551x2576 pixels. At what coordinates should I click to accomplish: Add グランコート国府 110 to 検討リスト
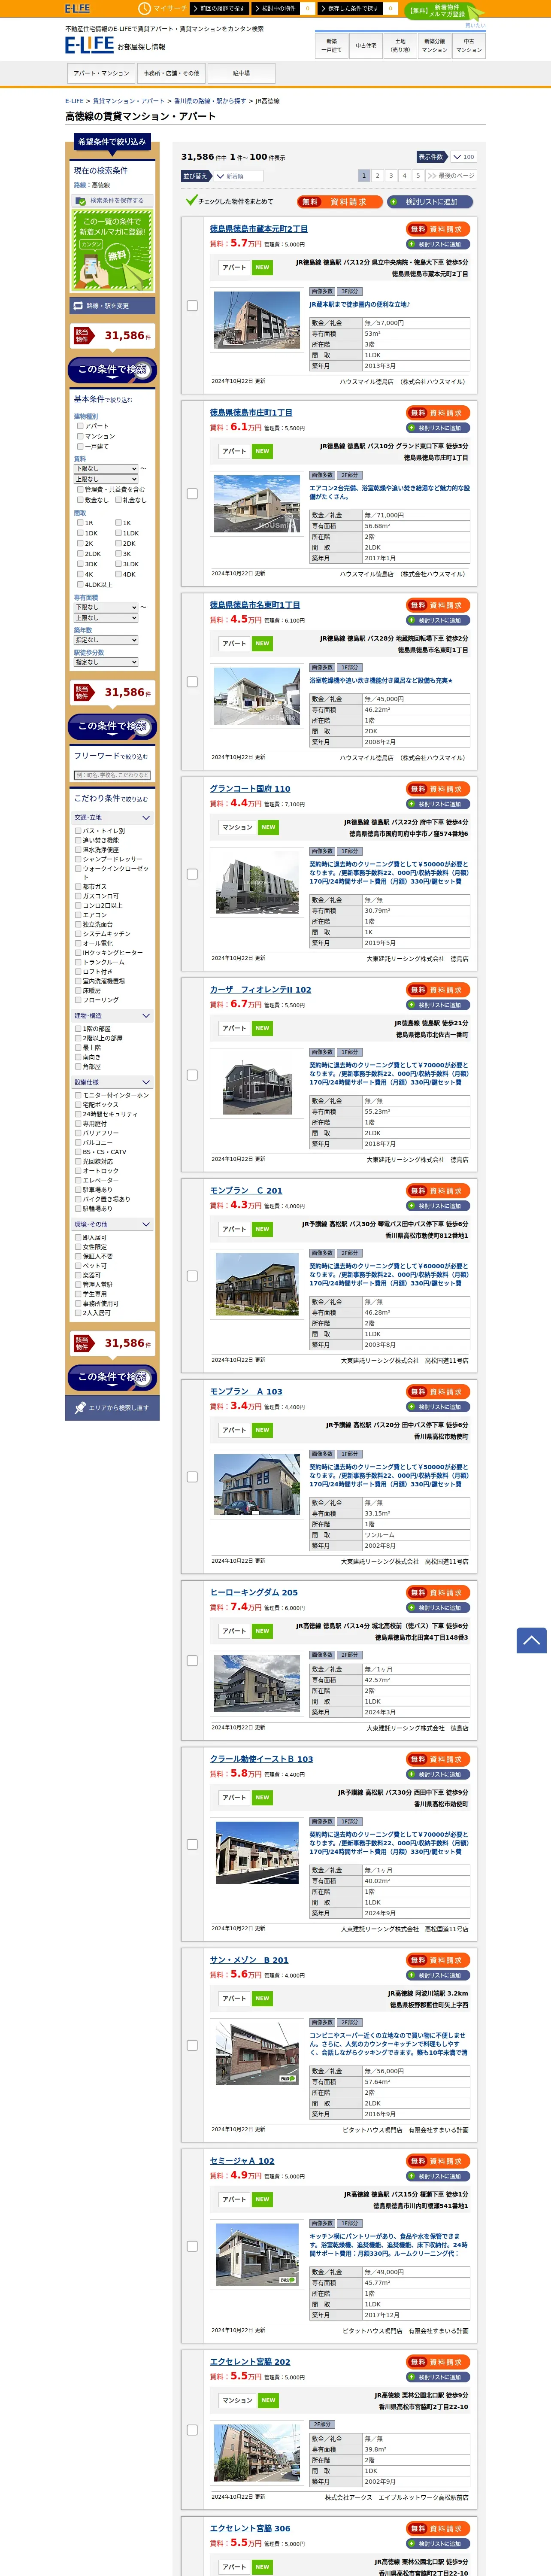[x=438, y=804]
